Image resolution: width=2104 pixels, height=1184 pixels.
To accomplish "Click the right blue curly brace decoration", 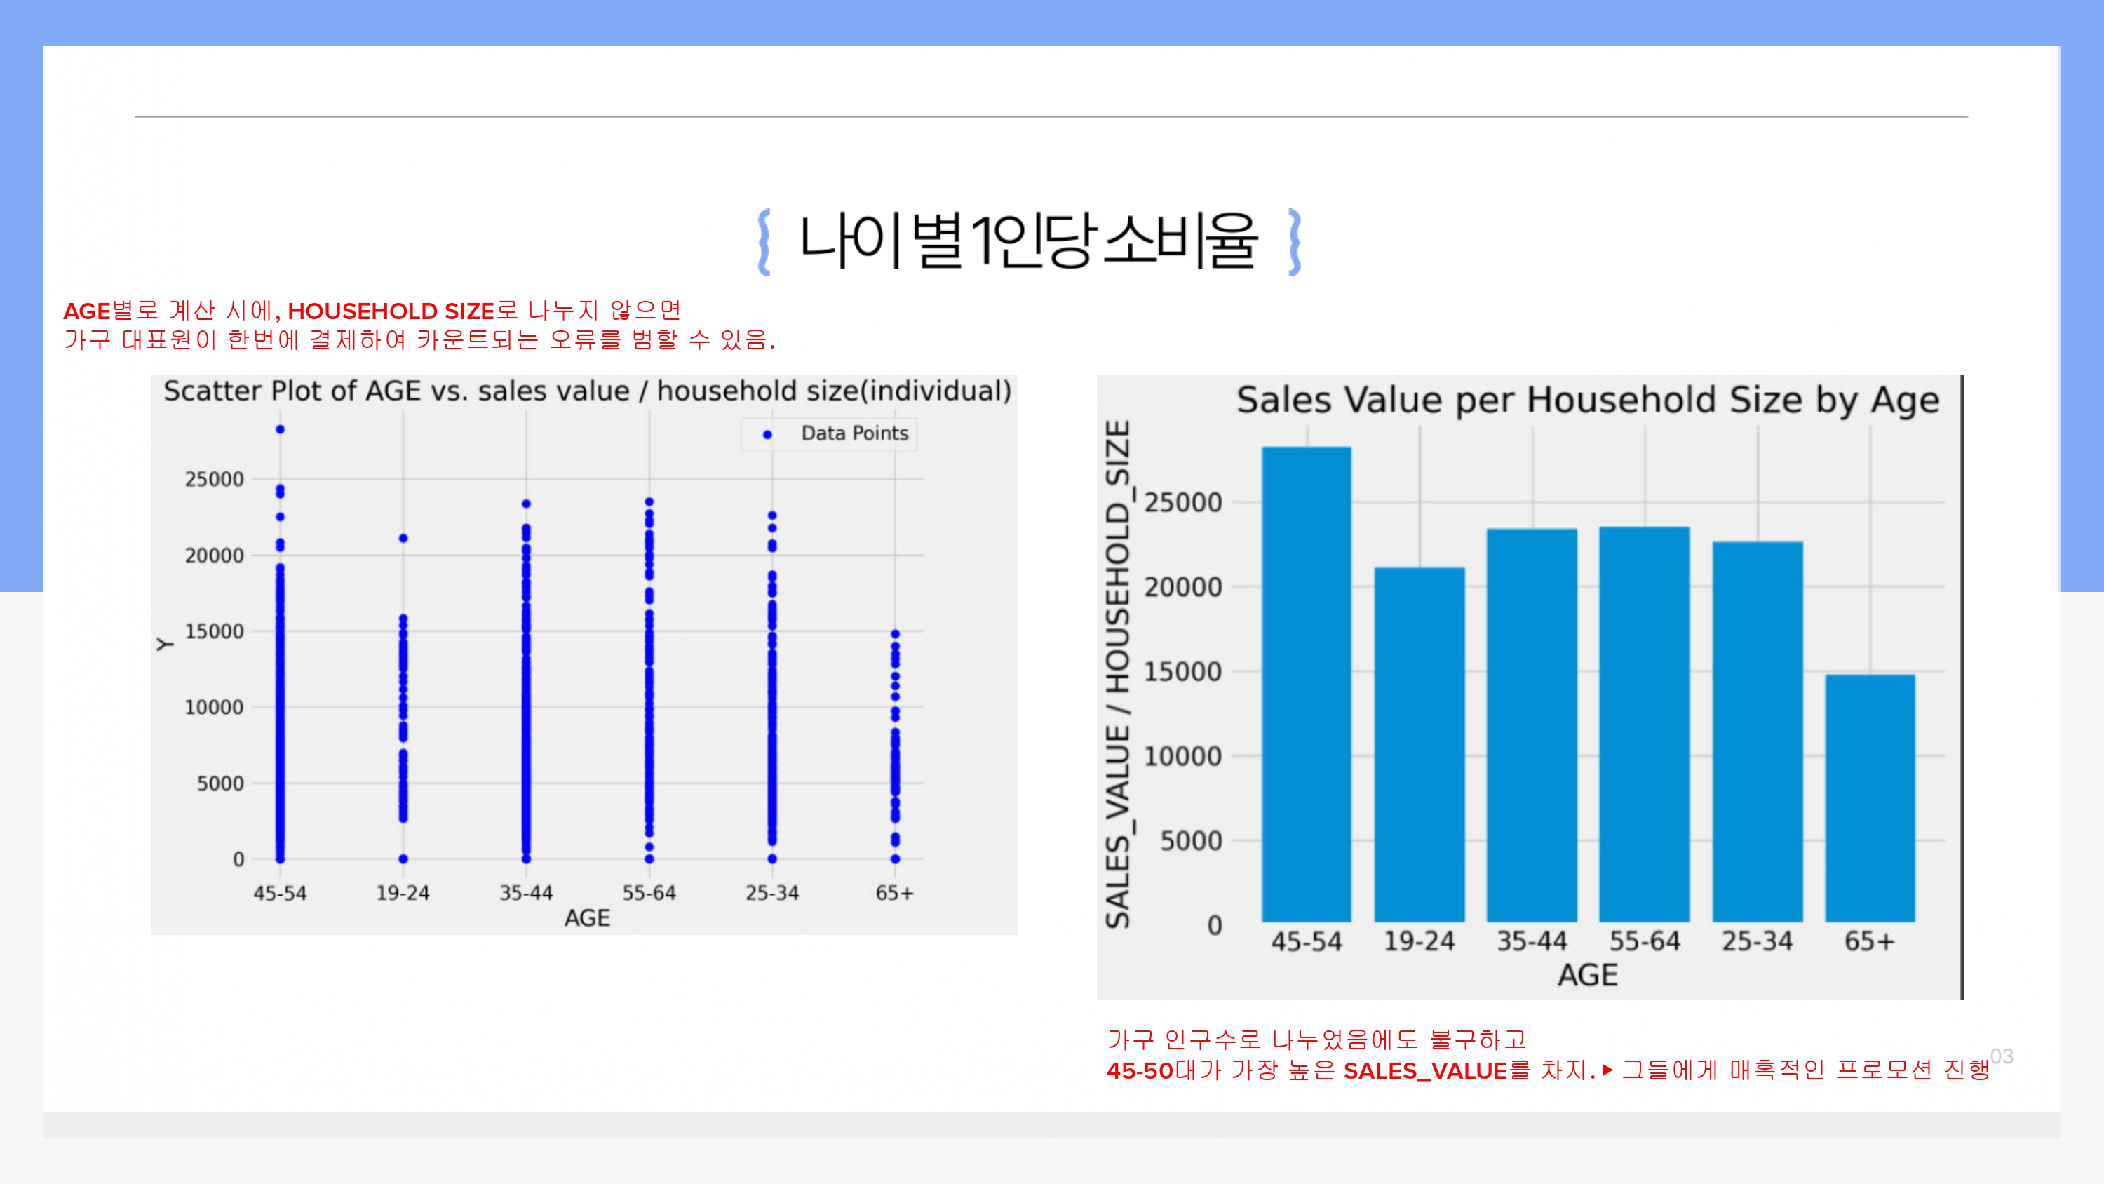I will pyautogui.click(x=1294, y=242).
